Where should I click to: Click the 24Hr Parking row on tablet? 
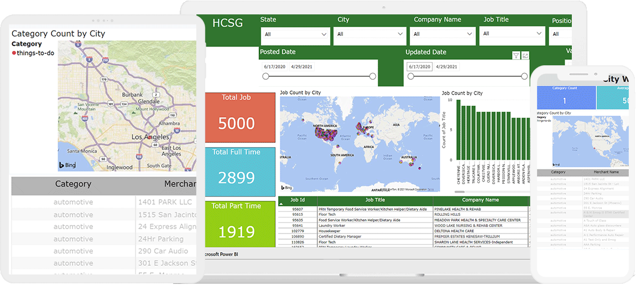coord(104,239)
